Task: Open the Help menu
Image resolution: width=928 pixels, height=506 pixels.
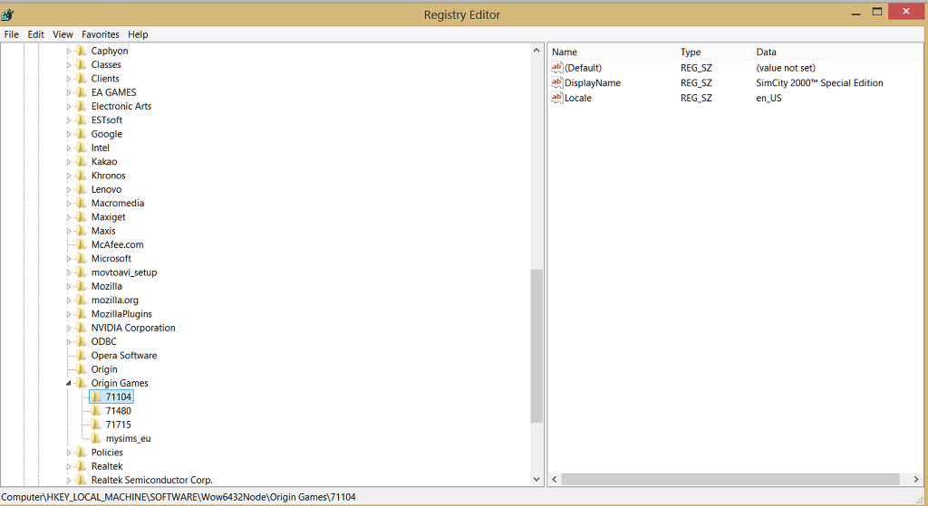Action: point(138,34)
